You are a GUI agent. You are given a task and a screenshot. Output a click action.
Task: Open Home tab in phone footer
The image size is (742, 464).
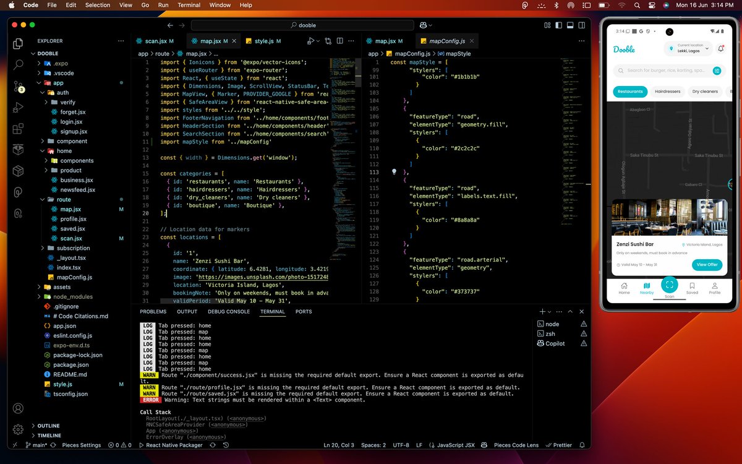click(x=624, y=288)
